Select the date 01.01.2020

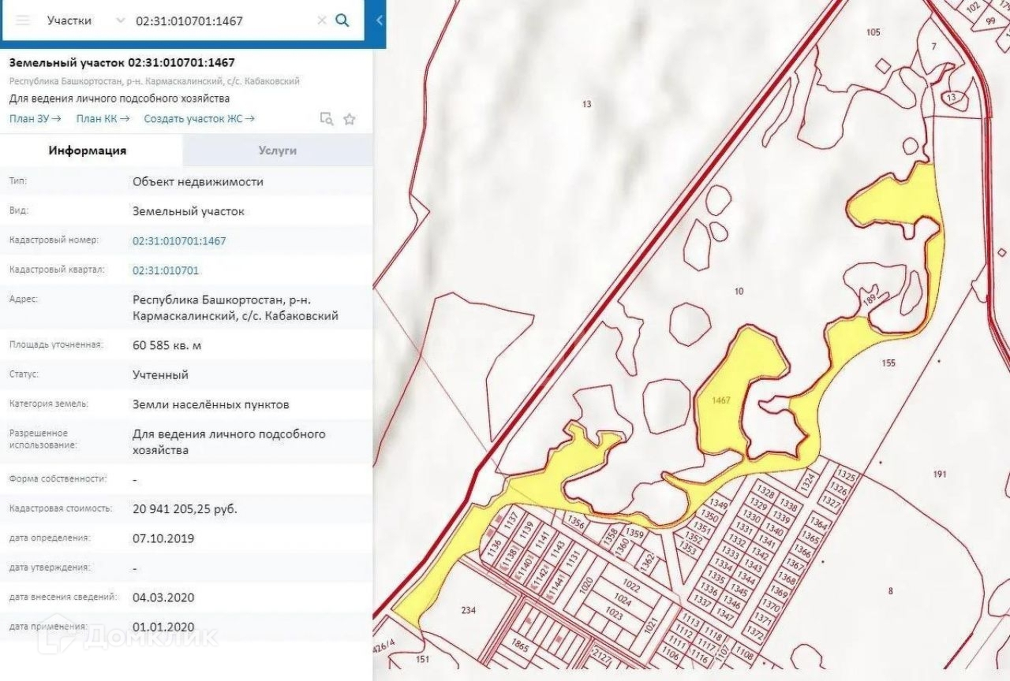coord(163,627)
